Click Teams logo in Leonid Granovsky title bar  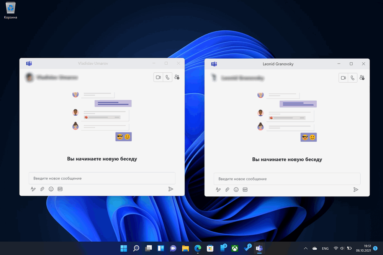click(x=214, y=64)
